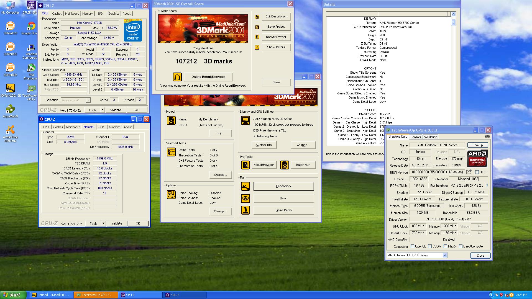Open the MSI Afterburner desktop icon

[30, 72]
